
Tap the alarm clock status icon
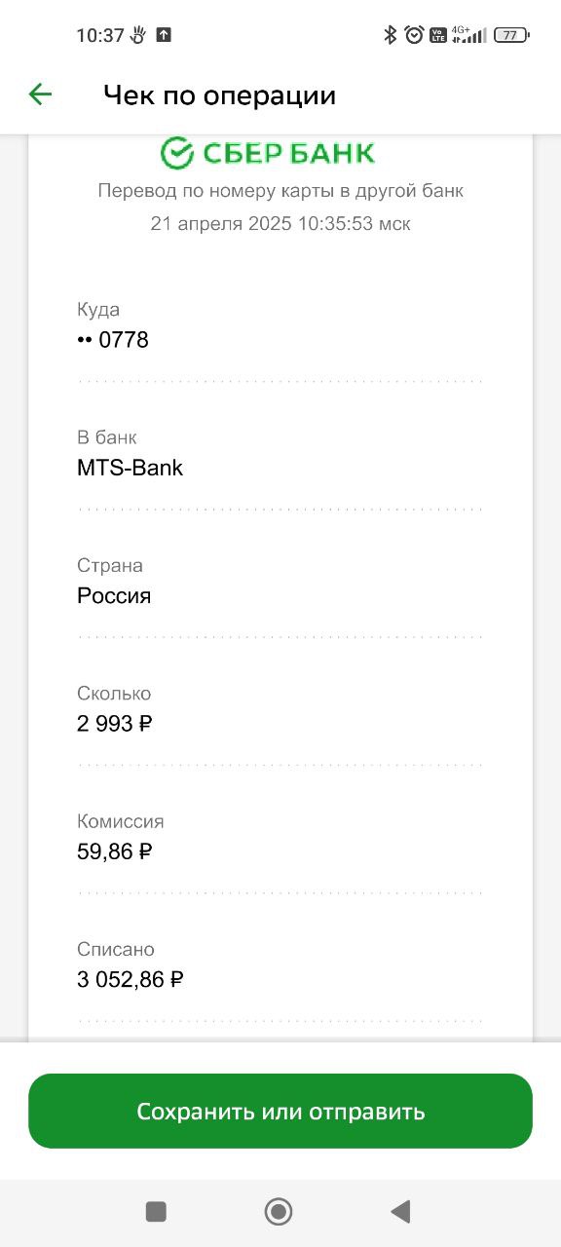[x=414, y=35]
